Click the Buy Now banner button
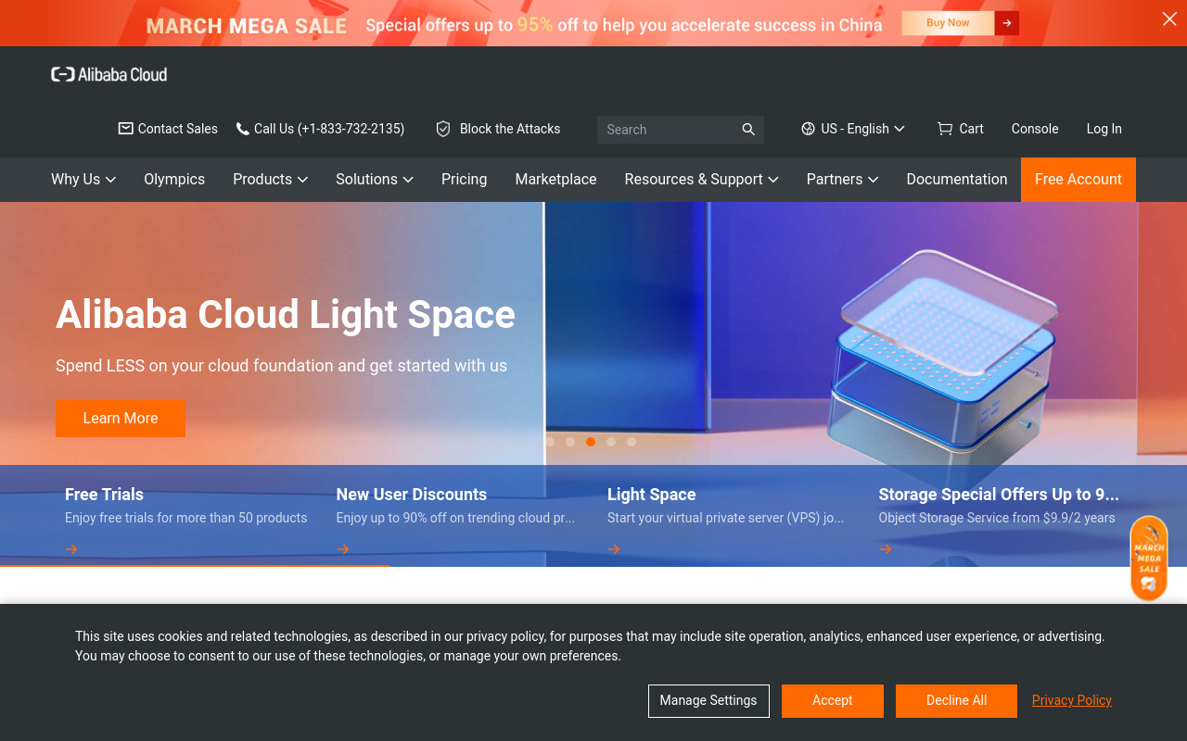The width and height of the screenshot is (1187, 741). click(948, 23)
